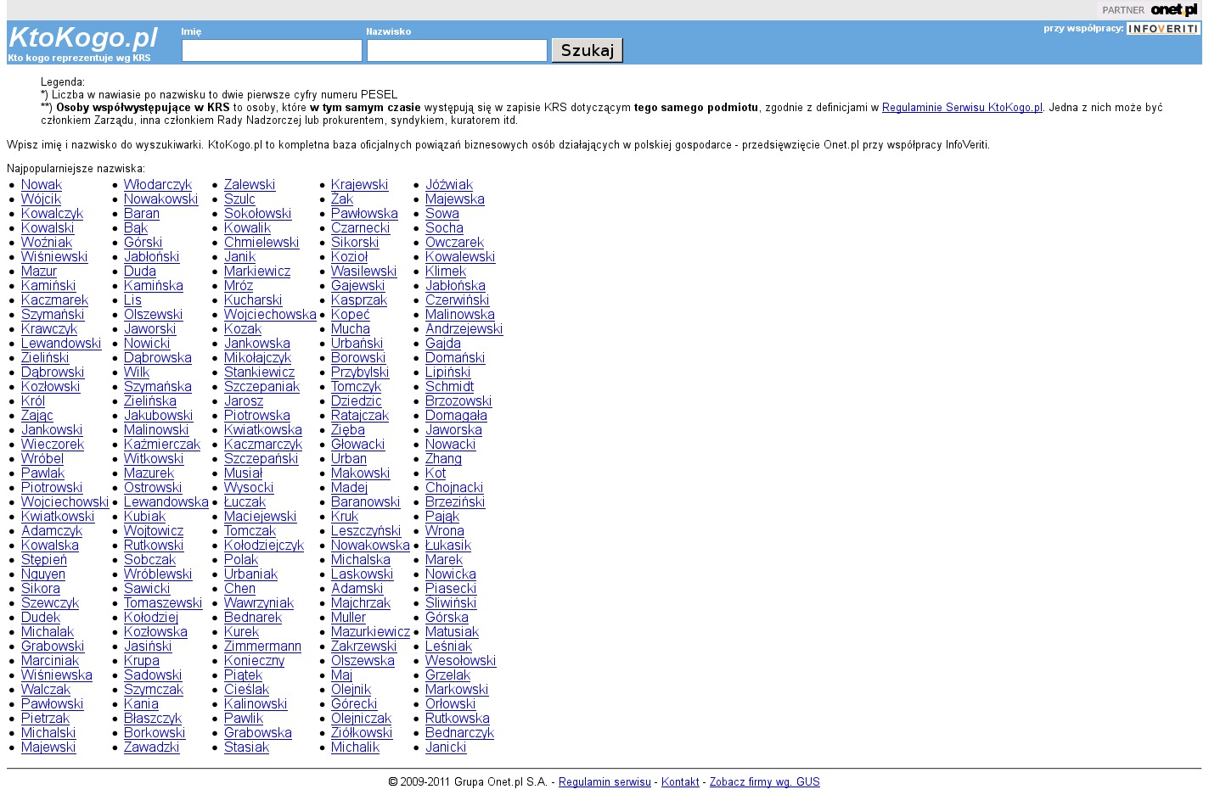Click the KtoKogo.pl site logo
Image resolution: width=1209 pixels, height=795 pixels.
coord(83,38)
